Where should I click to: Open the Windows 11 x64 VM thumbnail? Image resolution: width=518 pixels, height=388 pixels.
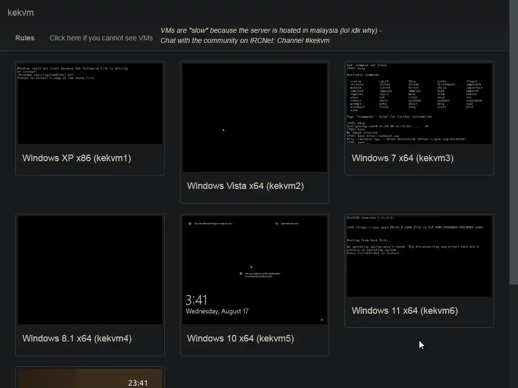click(419, 256)
